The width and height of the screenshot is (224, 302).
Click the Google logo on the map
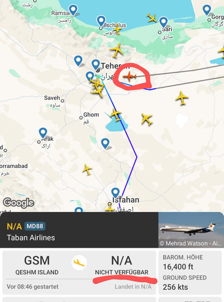click(19, 202)
